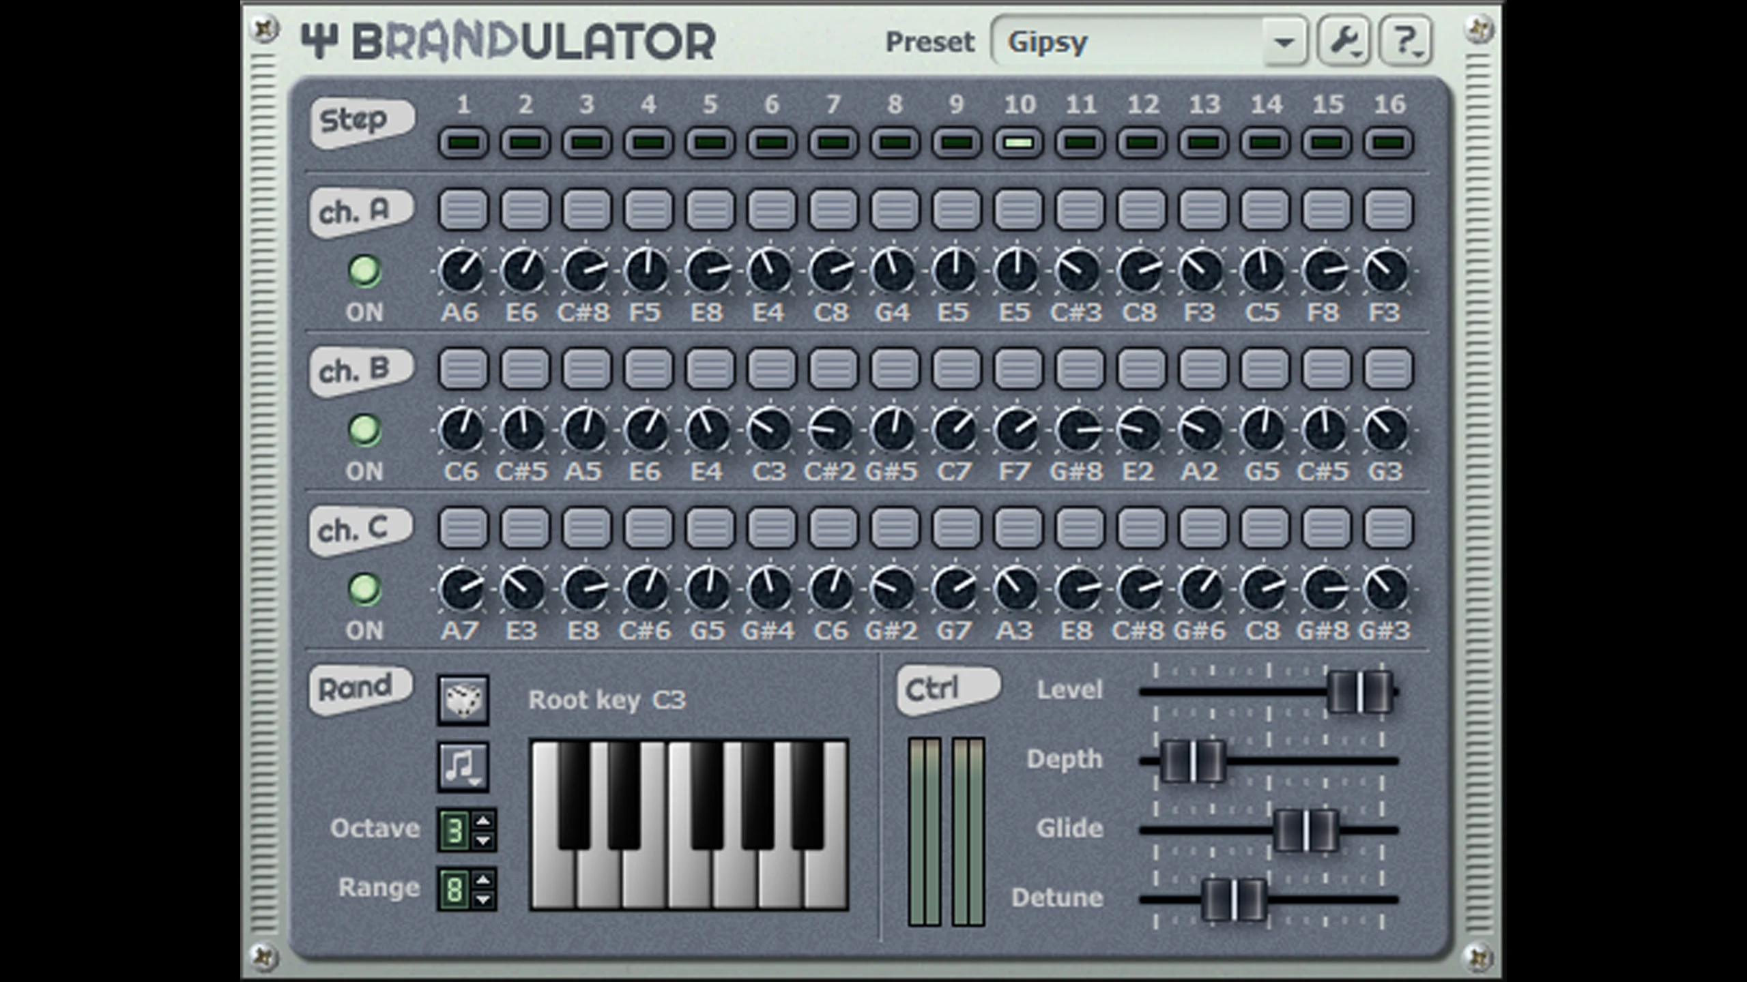Open the music note scale menu
Image resolution: width=1747 pixels, height=982 pixels.
click(x=463, y=767)
